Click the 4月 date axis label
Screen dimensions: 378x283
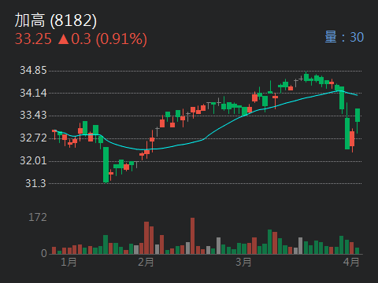pyautogui.click(x=351, y=262)
